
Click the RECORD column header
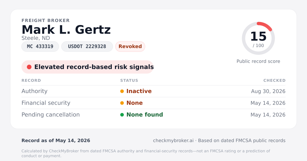tap(31, 80)
